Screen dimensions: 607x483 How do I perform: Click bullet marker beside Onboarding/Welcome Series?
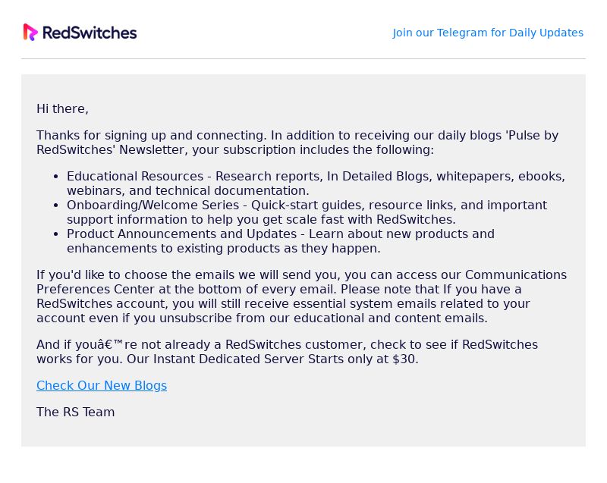tap(56, 205)
